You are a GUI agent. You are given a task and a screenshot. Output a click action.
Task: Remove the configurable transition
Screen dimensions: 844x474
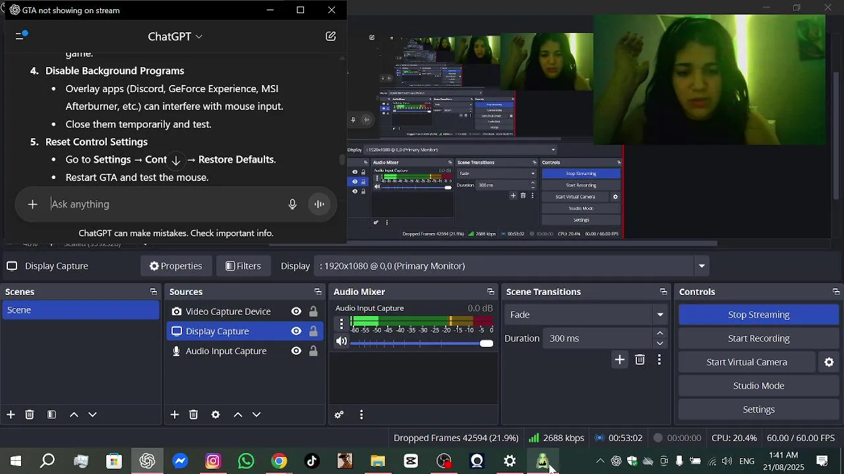pyautogui.click(x=640, y=359)
